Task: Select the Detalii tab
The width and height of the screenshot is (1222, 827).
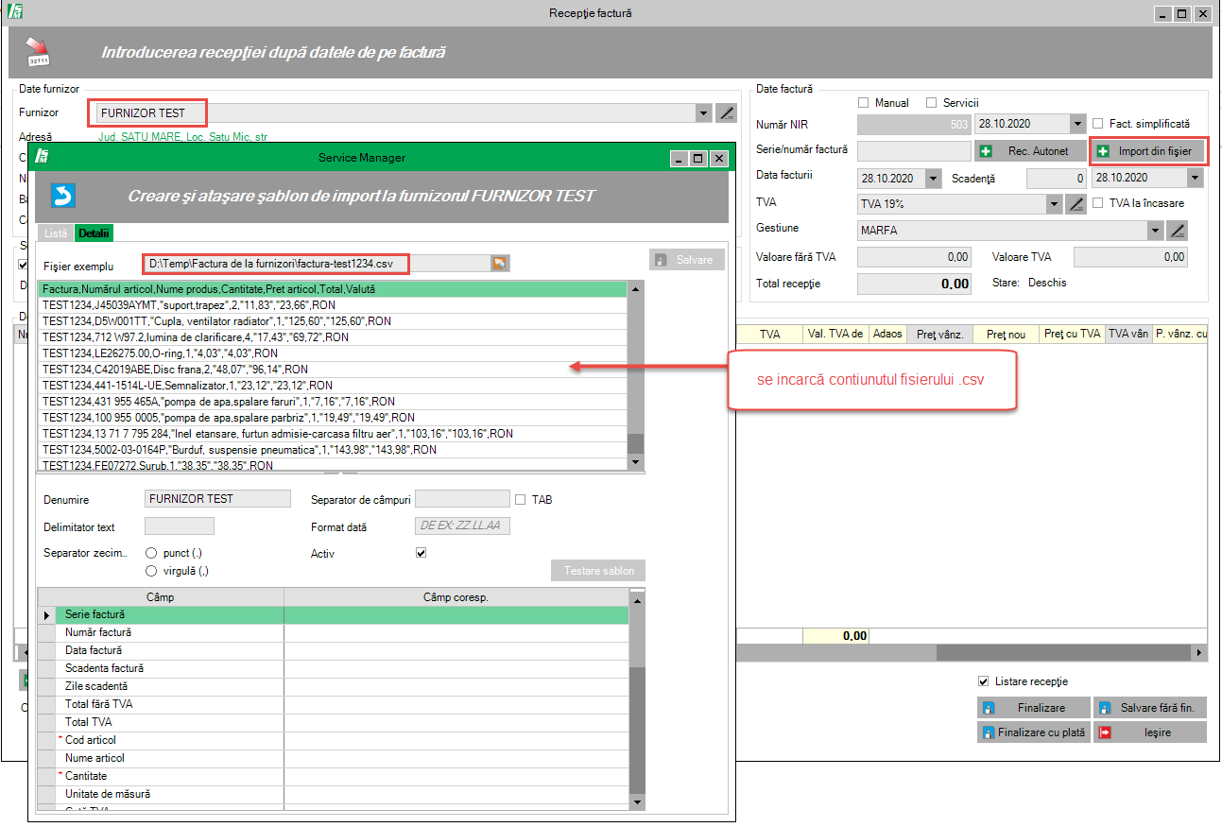Action: coord(94,233)
